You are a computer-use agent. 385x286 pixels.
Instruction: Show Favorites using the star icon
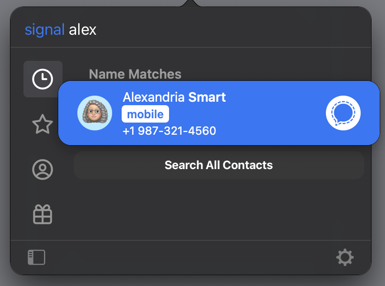(x=43, y=124)
